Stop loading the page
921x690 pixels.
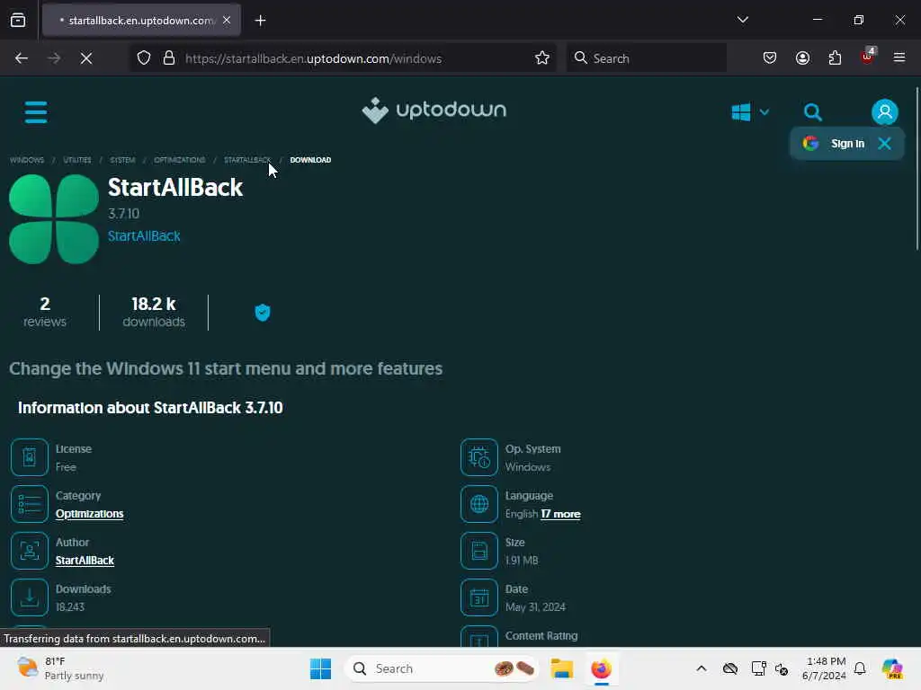(86, 58)
